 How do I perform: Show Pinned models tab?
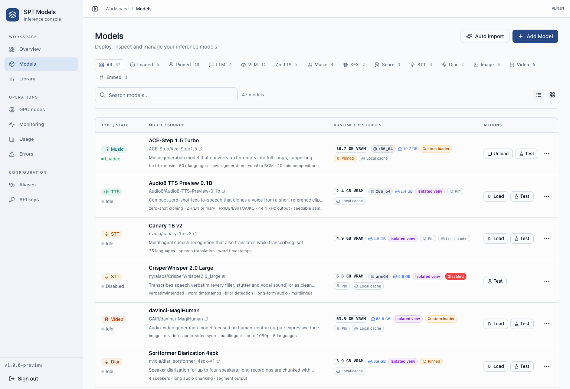[184, 65]
